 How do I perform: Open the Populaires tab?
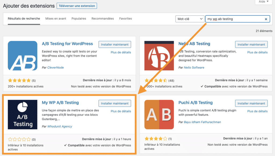79,19
